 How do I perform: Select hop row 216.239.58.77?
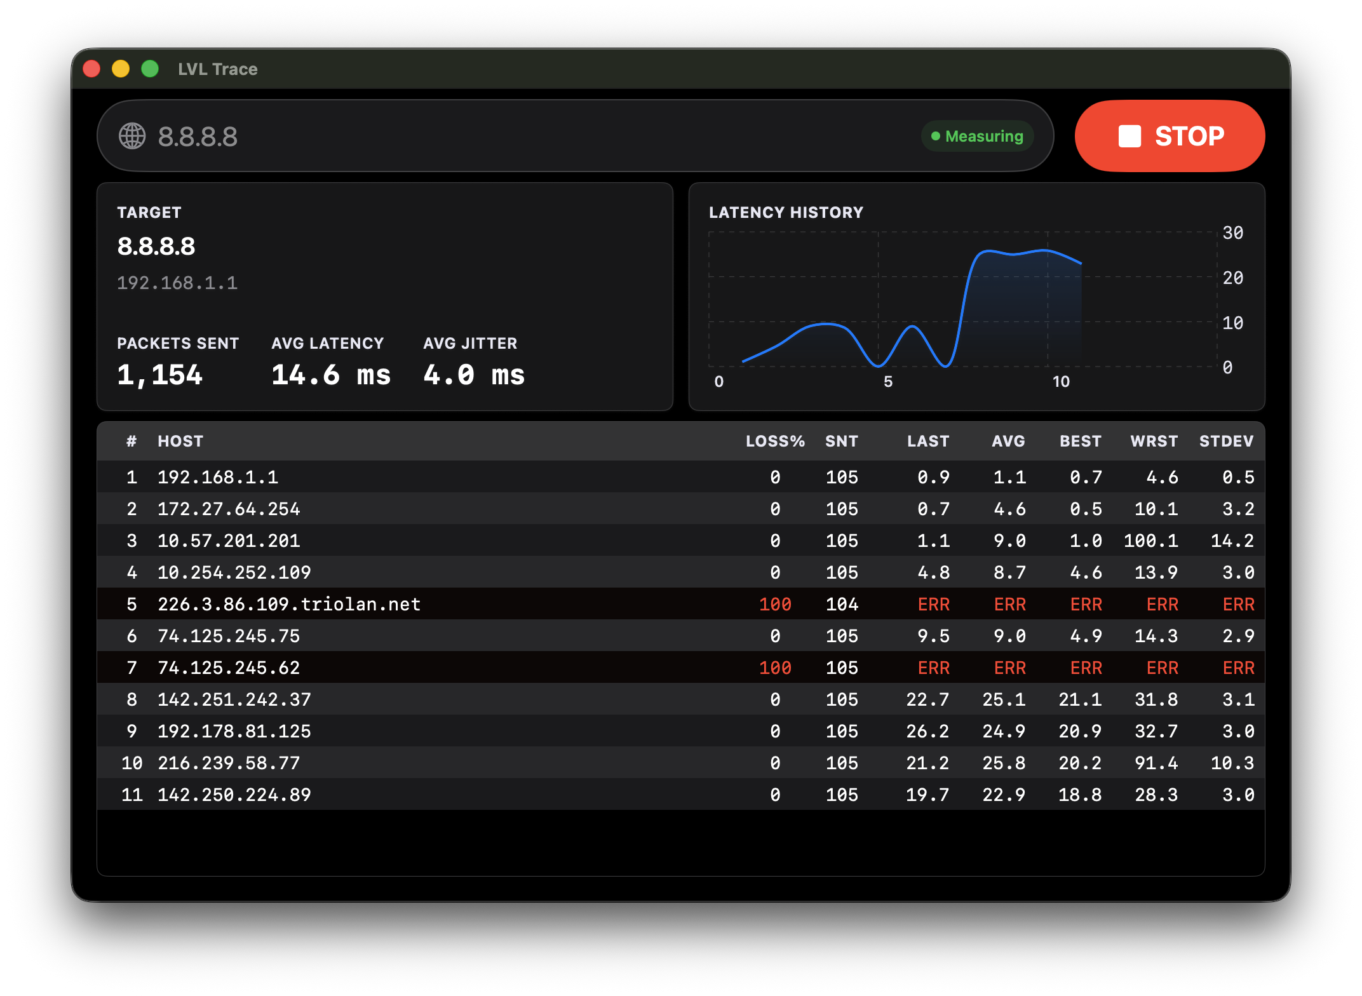pos(680,762)
